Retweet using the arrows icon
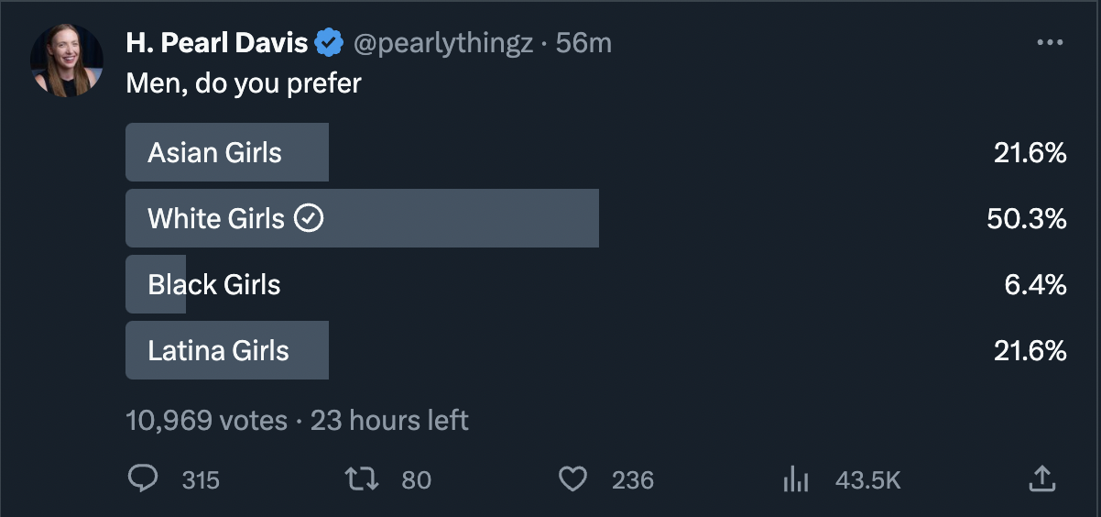 (361, 479)
